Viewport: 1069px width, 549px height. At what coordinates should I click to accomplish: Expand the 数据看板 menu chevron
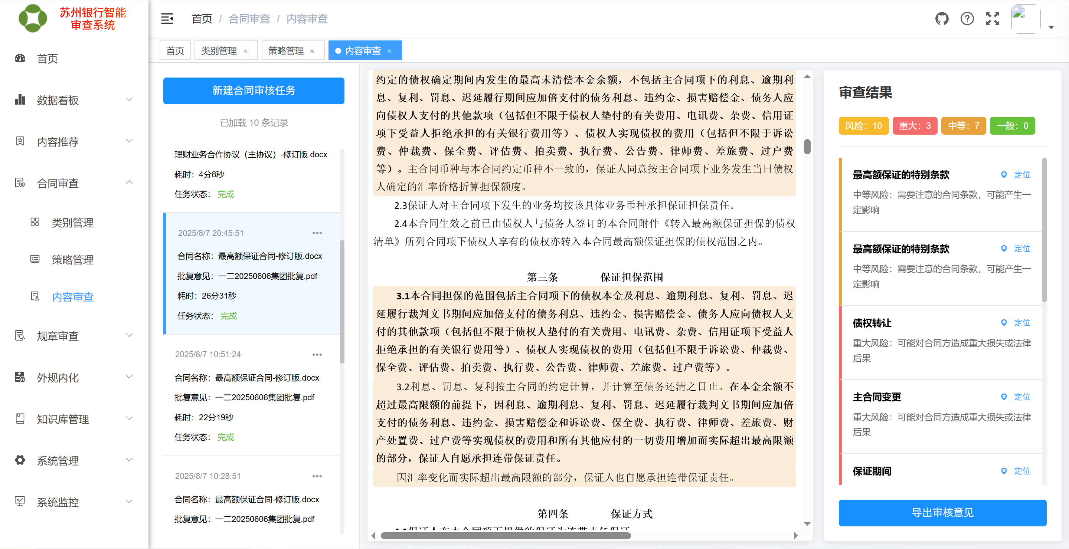(129, 99)
